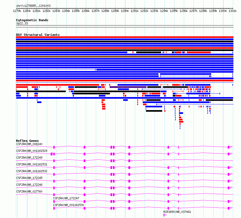Viewport: 241px width, 218px height.
Task: Click the 1282k ruler label
Action: [x=47, y=11]
